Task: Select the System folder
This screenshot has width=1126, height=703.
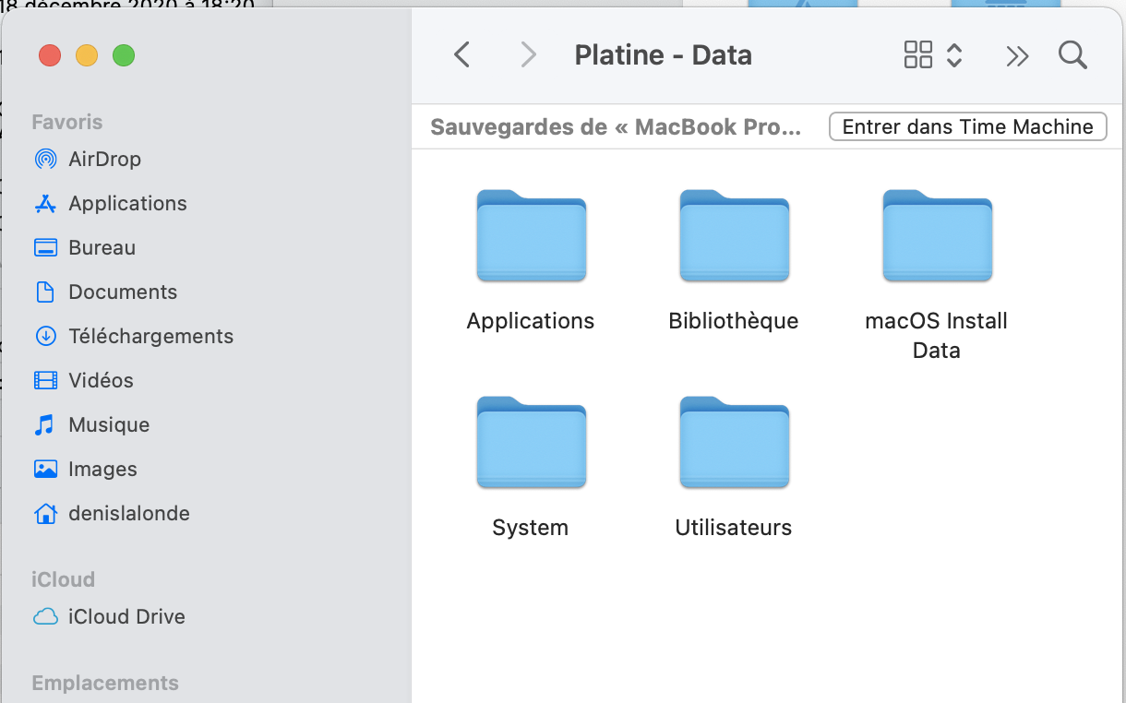Action: (x=531, y=444)
